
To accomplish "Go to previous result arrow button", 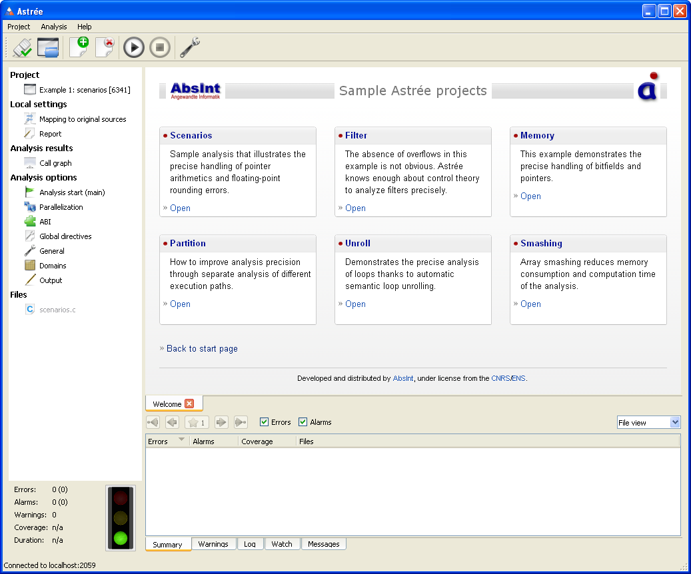I will [173, 422].
